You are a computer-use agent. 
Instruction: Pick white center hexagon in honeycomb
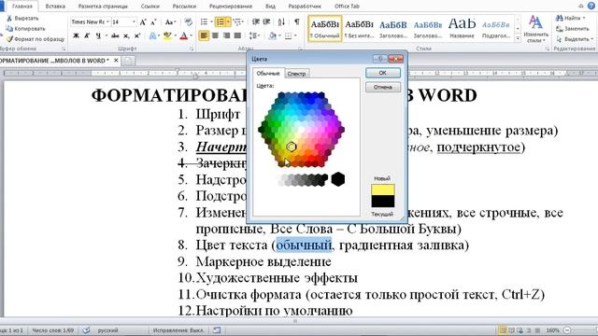pos(301,130)
